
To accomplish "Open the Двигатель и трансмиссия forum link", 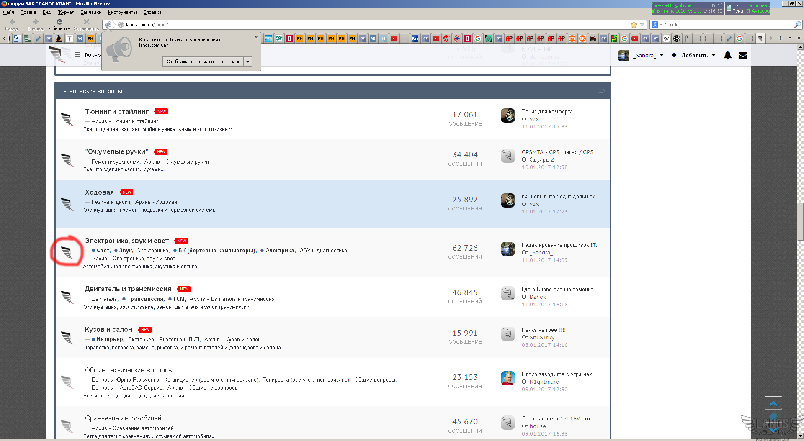I will pyautogui.click(x=128, y=289).
